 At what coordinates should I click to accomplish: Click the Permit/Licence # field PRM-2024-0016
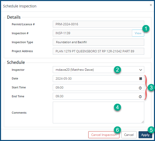coord(98,24)
